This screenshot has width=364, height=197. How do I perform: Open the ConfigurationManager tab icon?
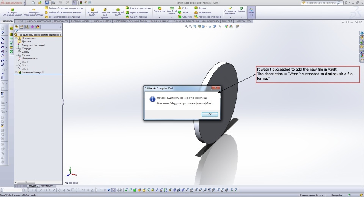tap(27, 27)
